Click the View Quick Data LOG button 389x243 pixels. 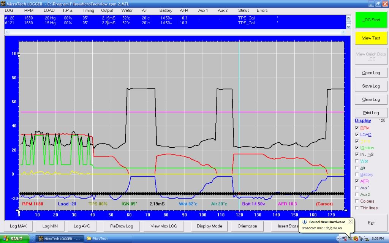(371, 57)
